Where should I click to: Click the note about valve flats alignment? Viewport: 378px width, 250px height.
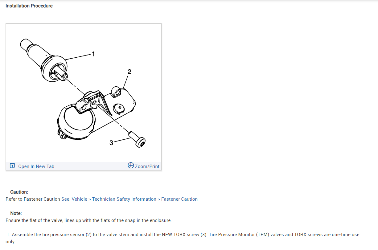click(x=88, y=220)
